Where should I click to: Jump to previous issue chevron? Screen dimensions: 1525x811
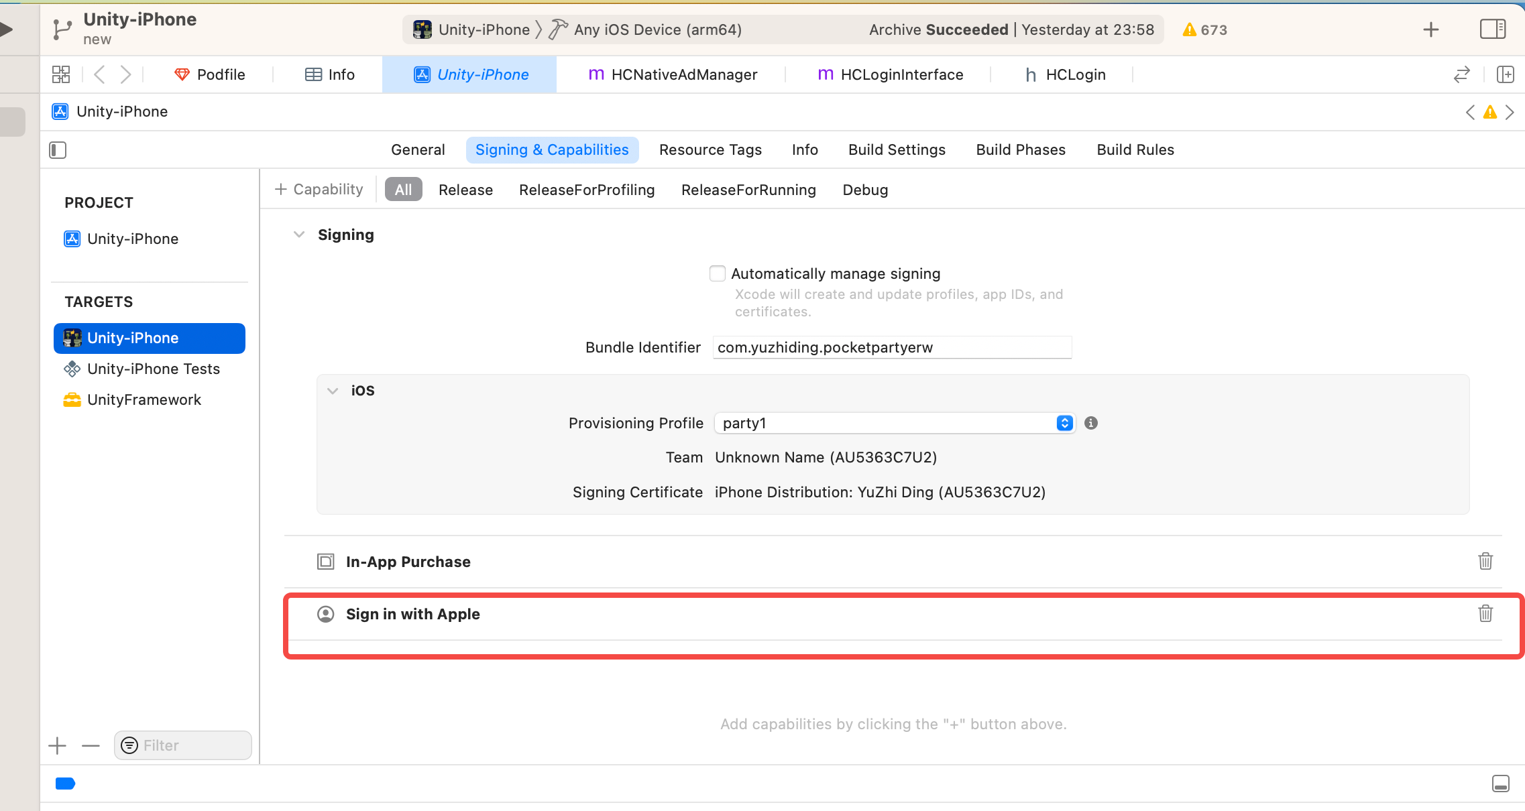click(1470, 112)
